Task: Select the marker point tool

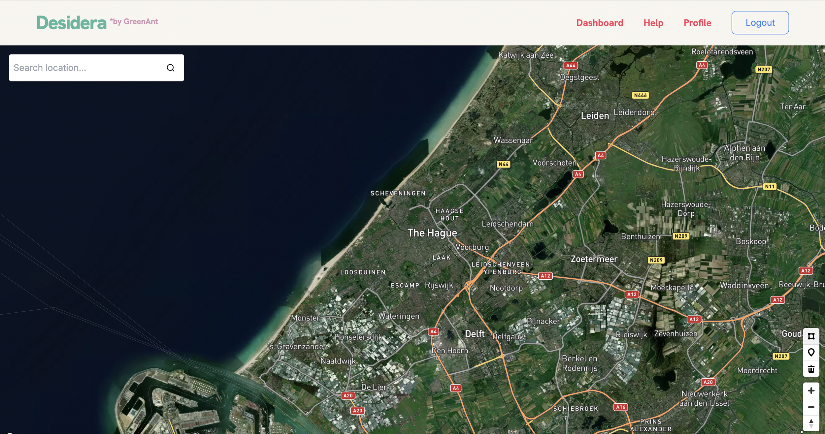Action: tap(811, 352)
